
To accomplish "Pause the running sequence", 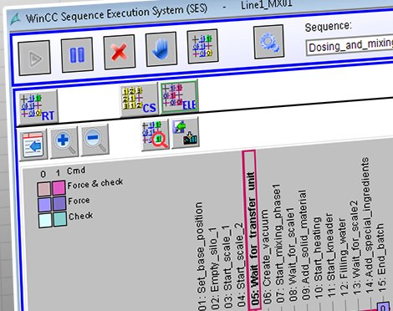I will 77,55.
